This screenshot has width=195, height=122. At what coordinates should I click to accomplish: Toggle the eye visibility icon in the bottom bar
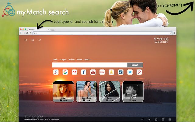point(149,120)
